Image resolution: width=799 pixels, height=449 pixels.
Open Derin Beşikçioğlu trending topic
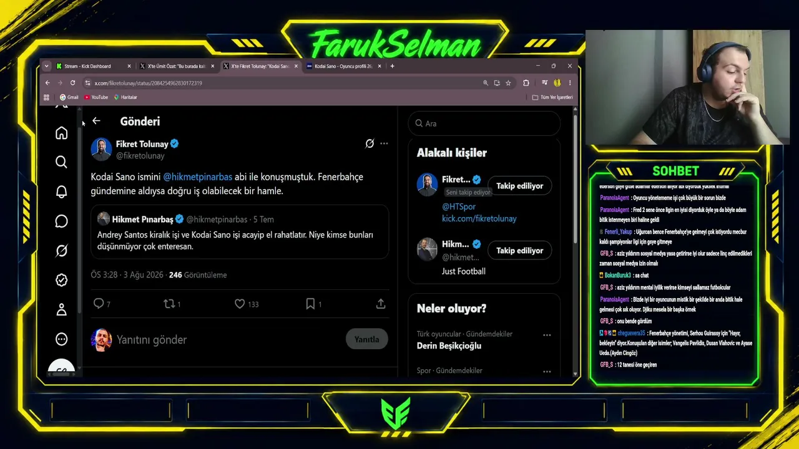click(449, 345)
